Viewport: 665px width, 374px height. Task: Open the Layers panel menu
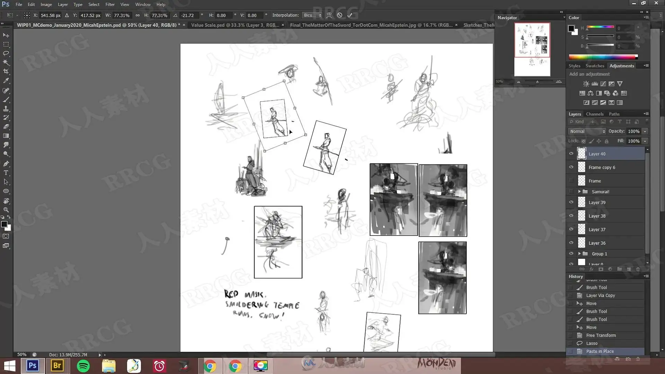pyautogui.click(x=646, y=114)
